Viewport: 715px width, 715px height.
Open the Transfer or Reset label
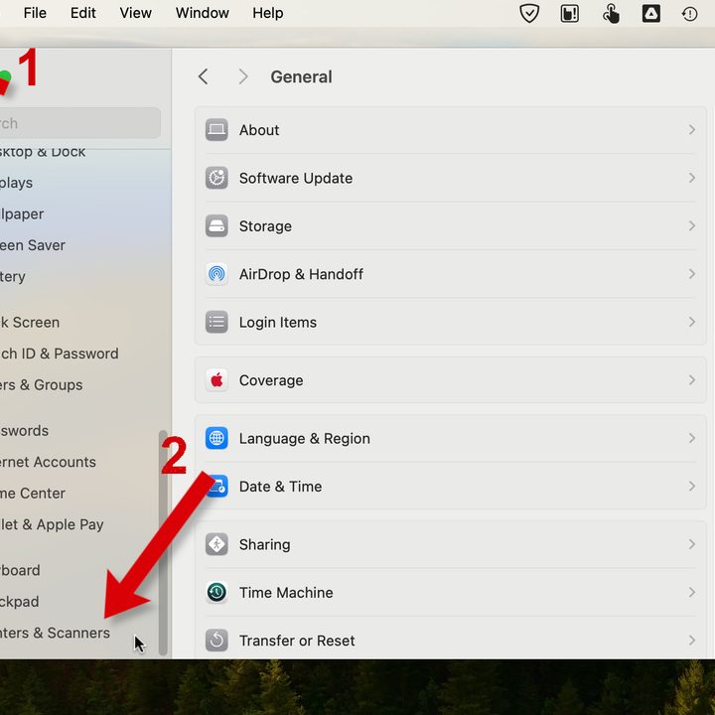[297, 641]
